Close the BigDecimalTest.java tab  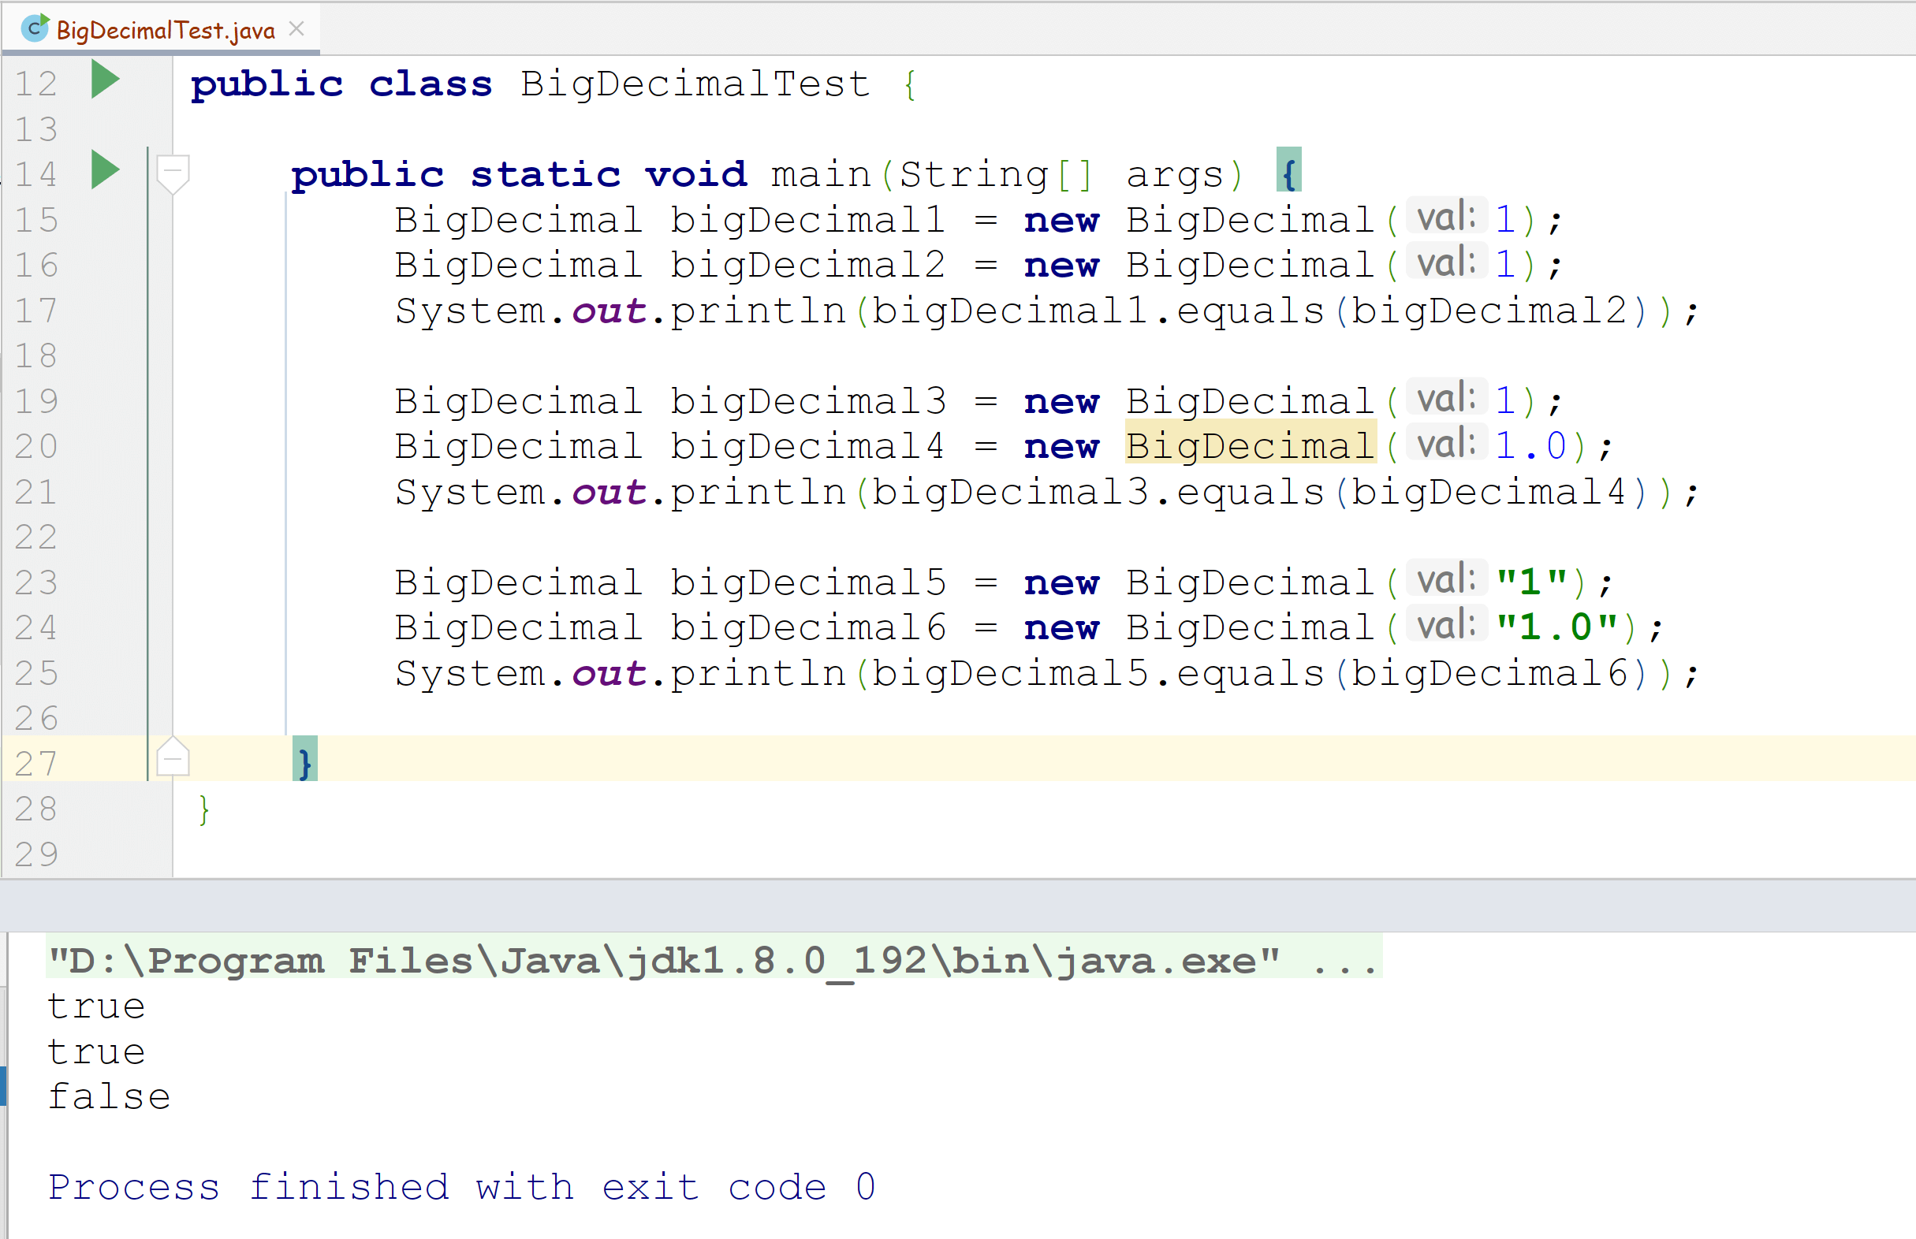click(296, 29)
